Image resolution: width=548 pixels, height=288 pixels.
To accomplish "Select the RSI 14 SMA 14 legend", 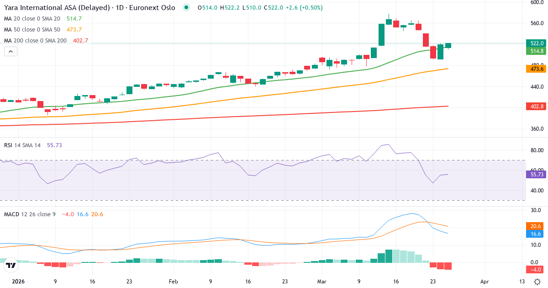I will (23, 144).
